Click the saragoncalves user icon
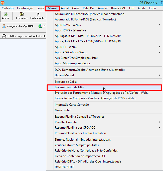The width and height of the screenshot is (163, 171). point(4,26)
